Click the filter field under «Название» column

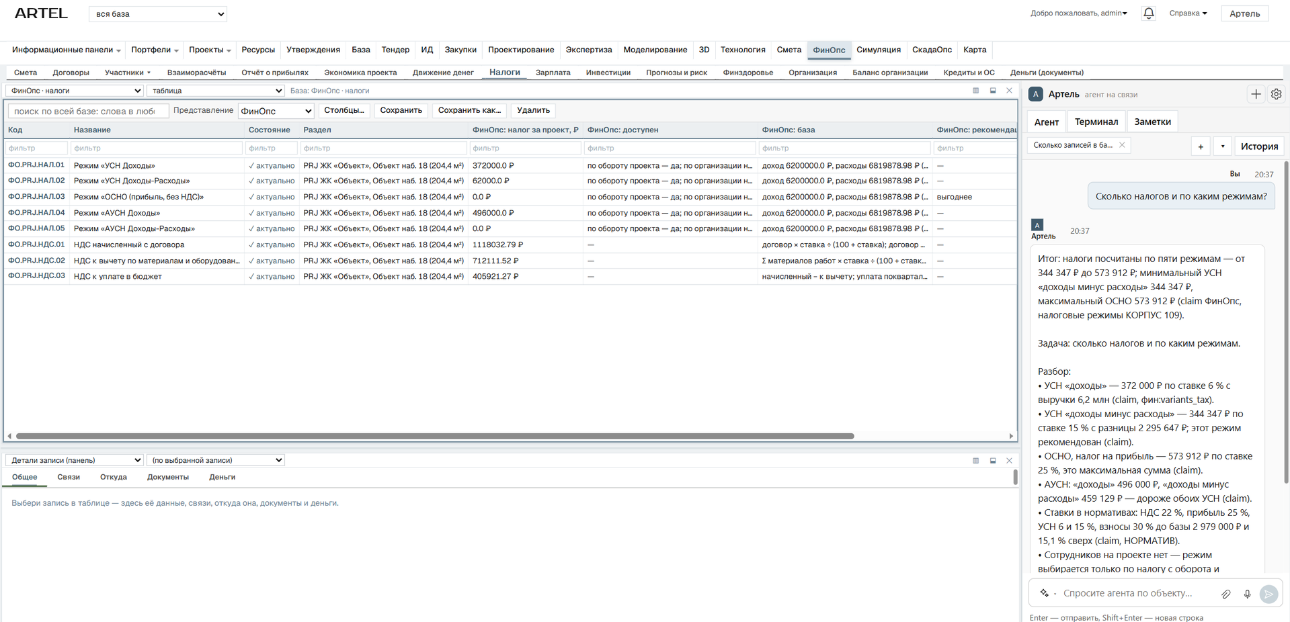pyautogui.click(x=157, y=148)
